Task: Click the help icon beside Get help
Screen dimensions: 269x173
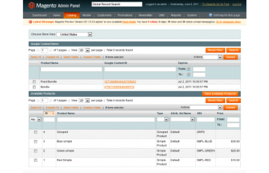Action: coord(211,15)
